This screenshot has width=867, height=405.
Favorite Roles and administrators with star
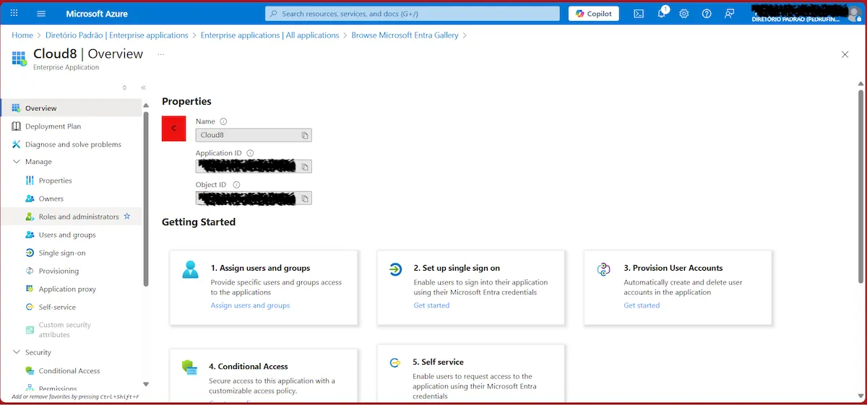click(127, 216)
